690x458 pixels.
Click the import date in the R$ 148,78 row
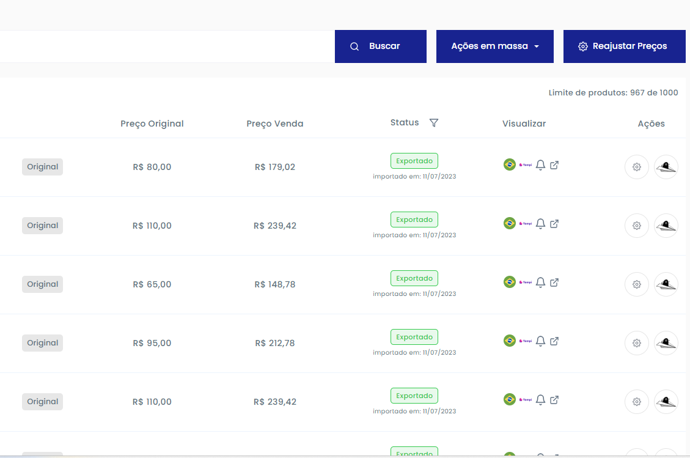414,294
